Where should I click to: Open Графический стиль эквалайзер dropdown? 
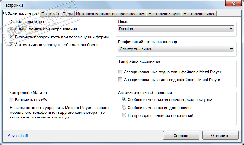point(176,49)
